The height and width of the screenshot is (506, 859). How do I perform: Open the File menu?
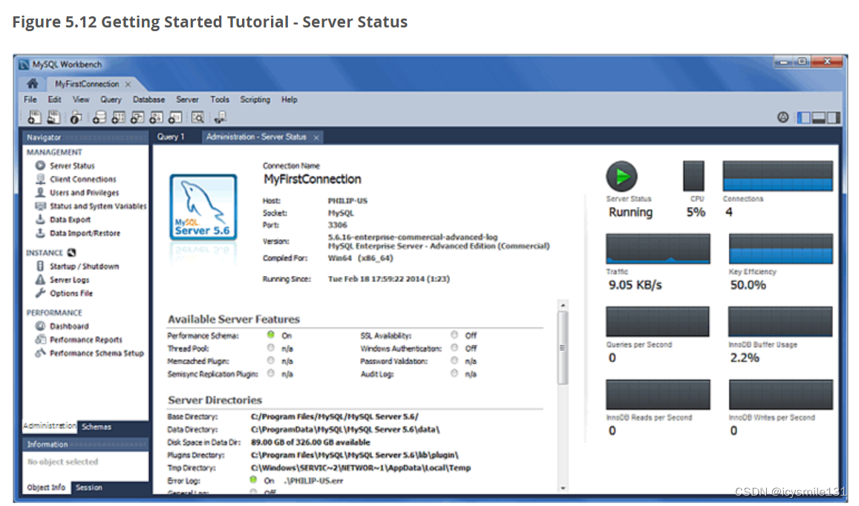(30, 99)
